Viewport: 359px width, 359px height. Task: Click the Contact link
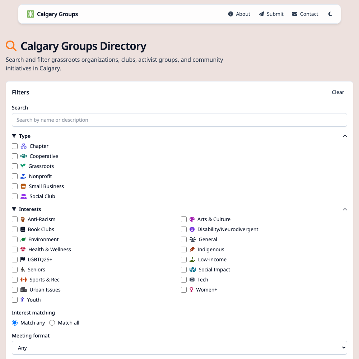[x=309, y=14]
